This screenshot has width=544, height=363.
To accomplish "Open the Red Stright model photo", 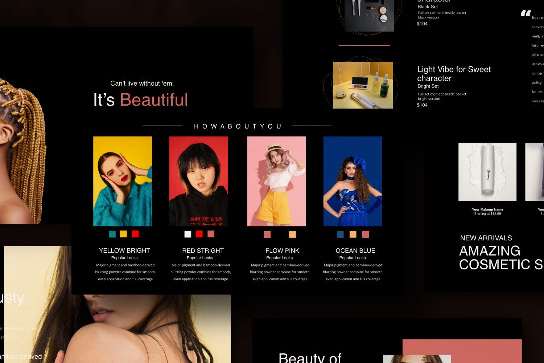I will 198,181.
